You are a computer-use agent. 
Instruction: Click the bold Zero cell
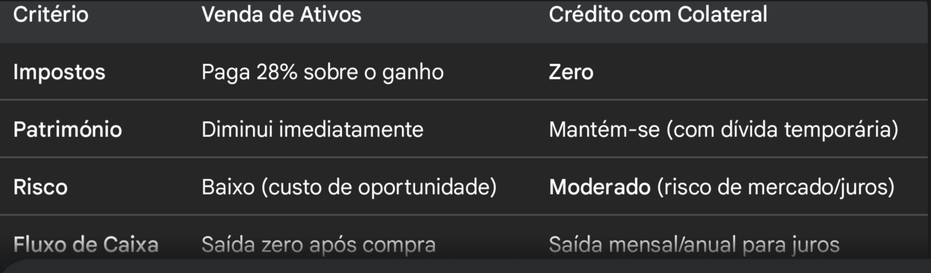coord(571,72)
